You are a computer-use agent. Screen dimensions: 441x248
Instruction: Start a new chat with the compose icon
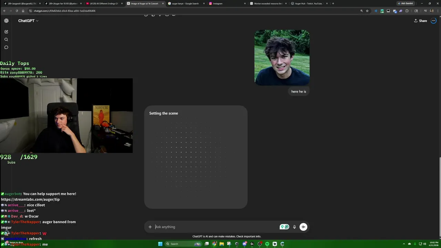tap(6, 32)
